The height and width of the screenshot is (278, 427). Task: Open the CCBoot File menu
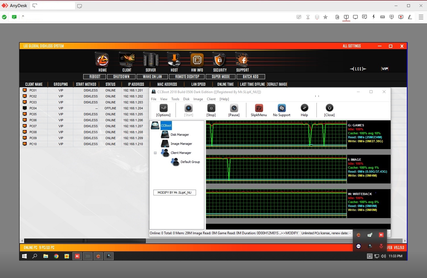coord(154,99)
